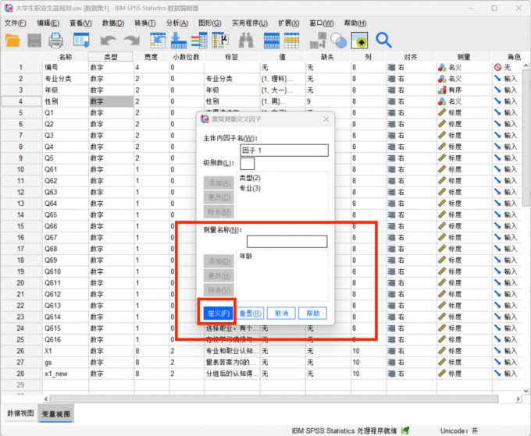Click the magnifying glass Search icon

383,40
